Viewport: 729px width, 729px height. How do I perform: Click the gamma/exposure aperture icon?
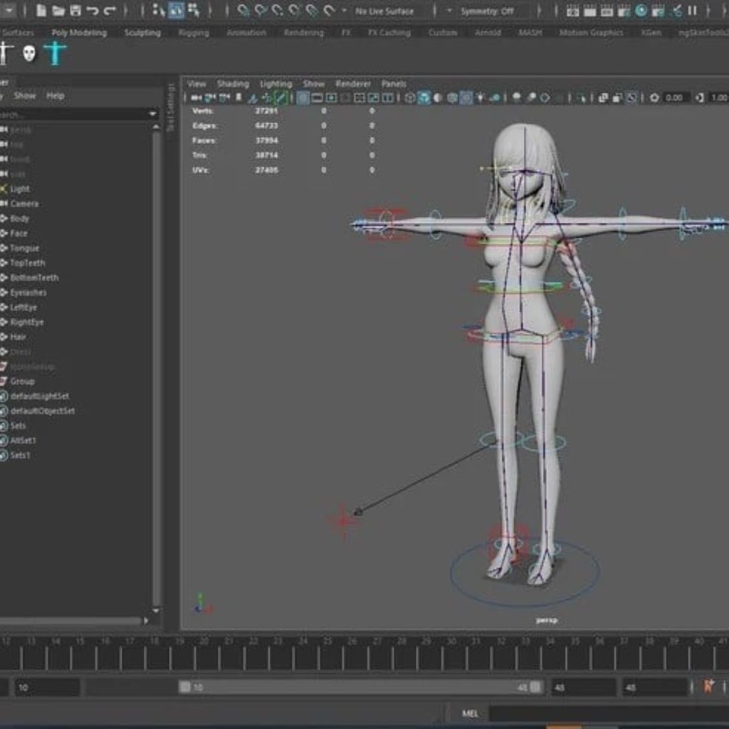(x=654, y=98)
